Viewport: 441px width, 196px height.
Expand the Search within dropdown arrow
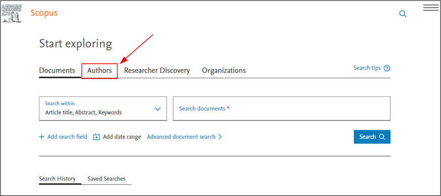pos(158,109)
